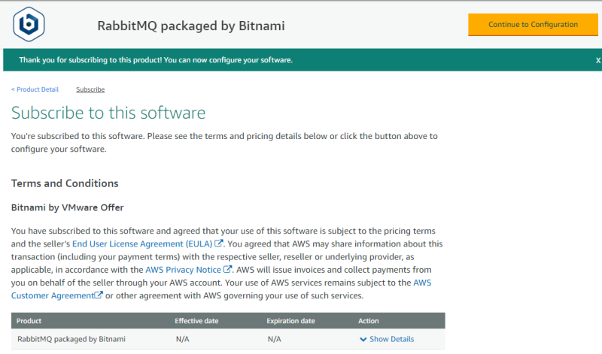602x354 pixels.
Task: Go back to Product Detail breadcrumb
Action: click(x=35, y=89)
